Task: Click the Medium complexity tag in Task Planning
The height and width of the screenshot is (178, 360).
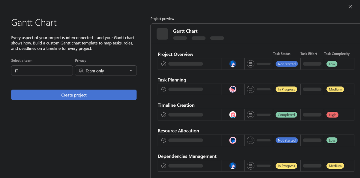Action: (x=335, y=89)
